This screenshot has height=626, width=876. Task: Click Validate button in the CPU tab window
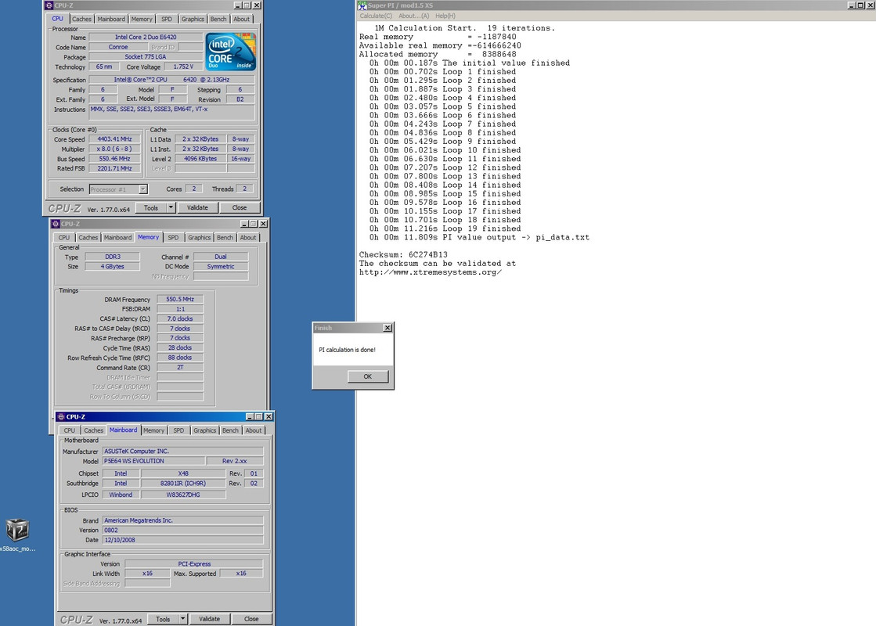click(197, 207)
